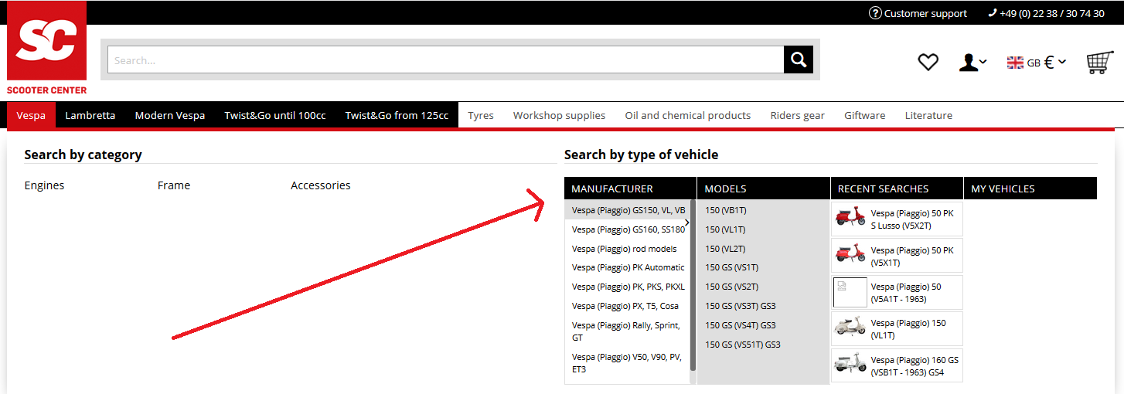This screenshot has height=394, width=1124.
Task: Select the MANUFACTURER column header
Action: click(630, 189)
